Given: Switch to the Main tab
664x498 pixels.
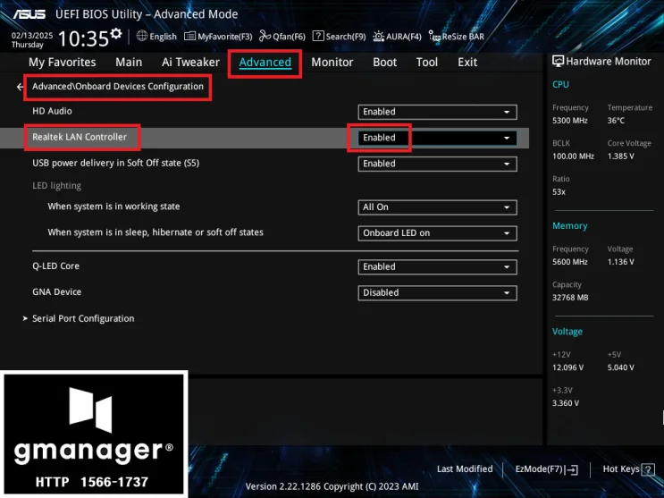Looking at the screenshot, I should tap(129, 63).
